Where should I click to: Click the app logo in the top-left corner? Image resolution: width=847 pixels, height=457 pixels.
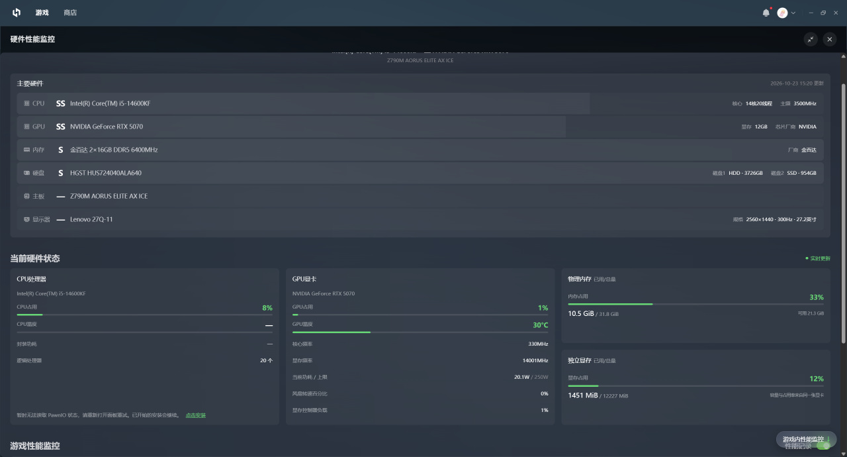coord(17,13)
